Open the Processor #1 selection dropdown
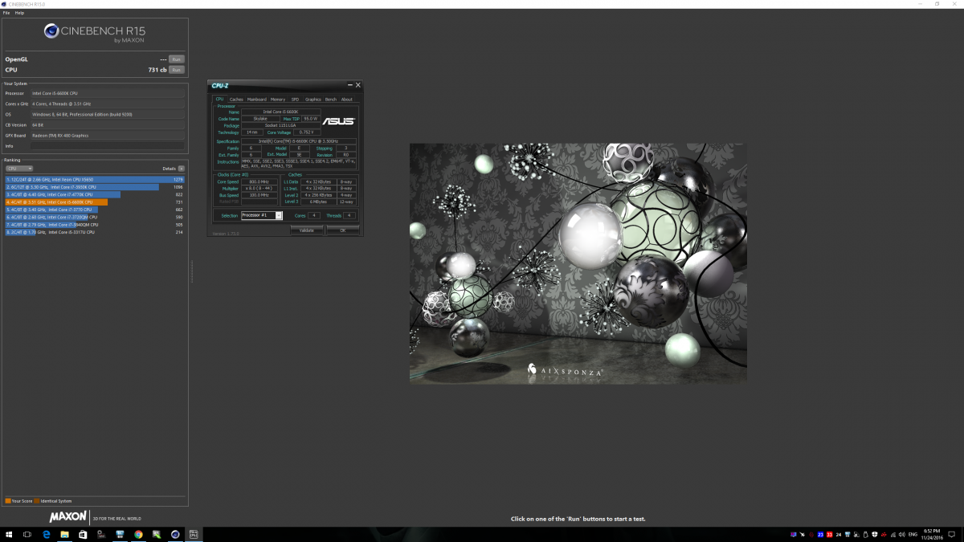The height and width of the screenshot is (542, 964). point(262,215)
